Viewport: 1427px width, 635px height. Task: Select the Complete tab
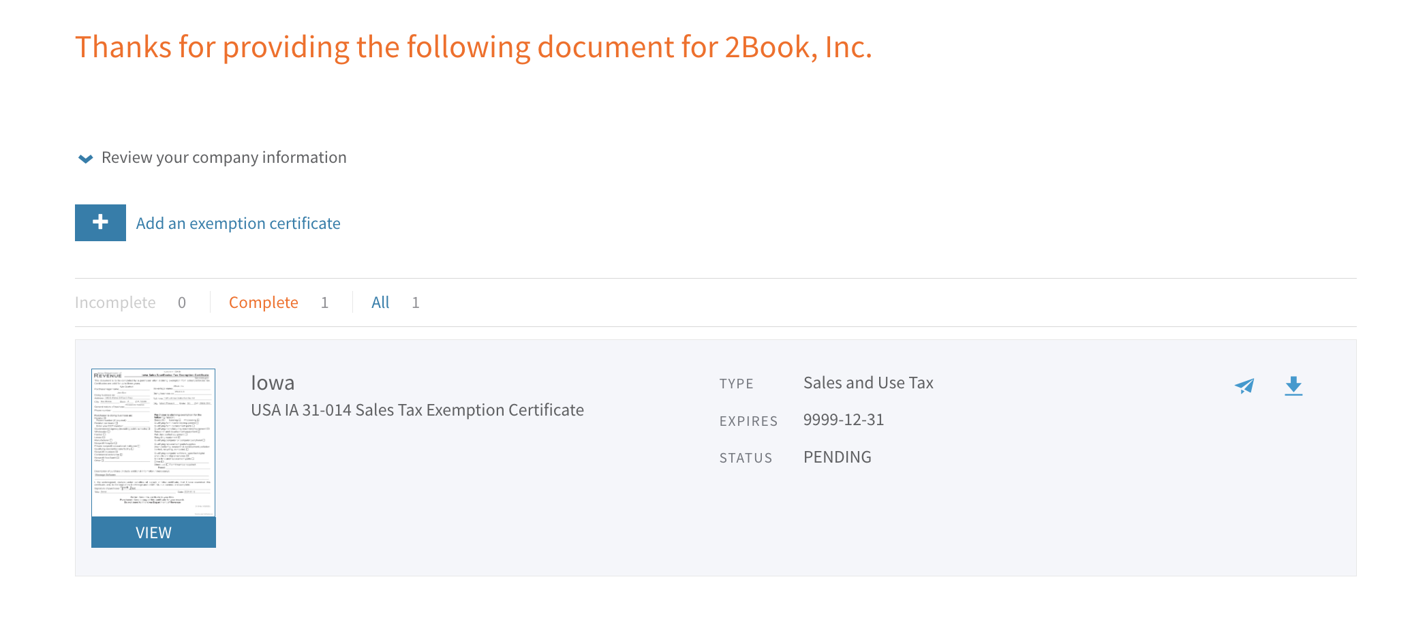click(x=263, y=303)
